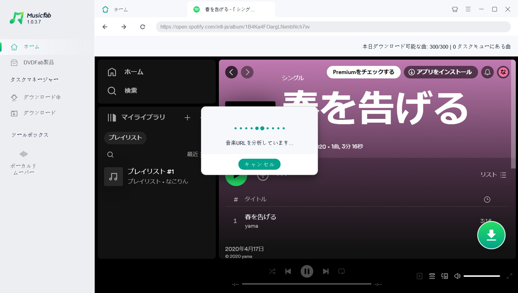Select the プレイリスト filter chip
The width and height of the screenshot is (518, 293).
tap(125, 138)
